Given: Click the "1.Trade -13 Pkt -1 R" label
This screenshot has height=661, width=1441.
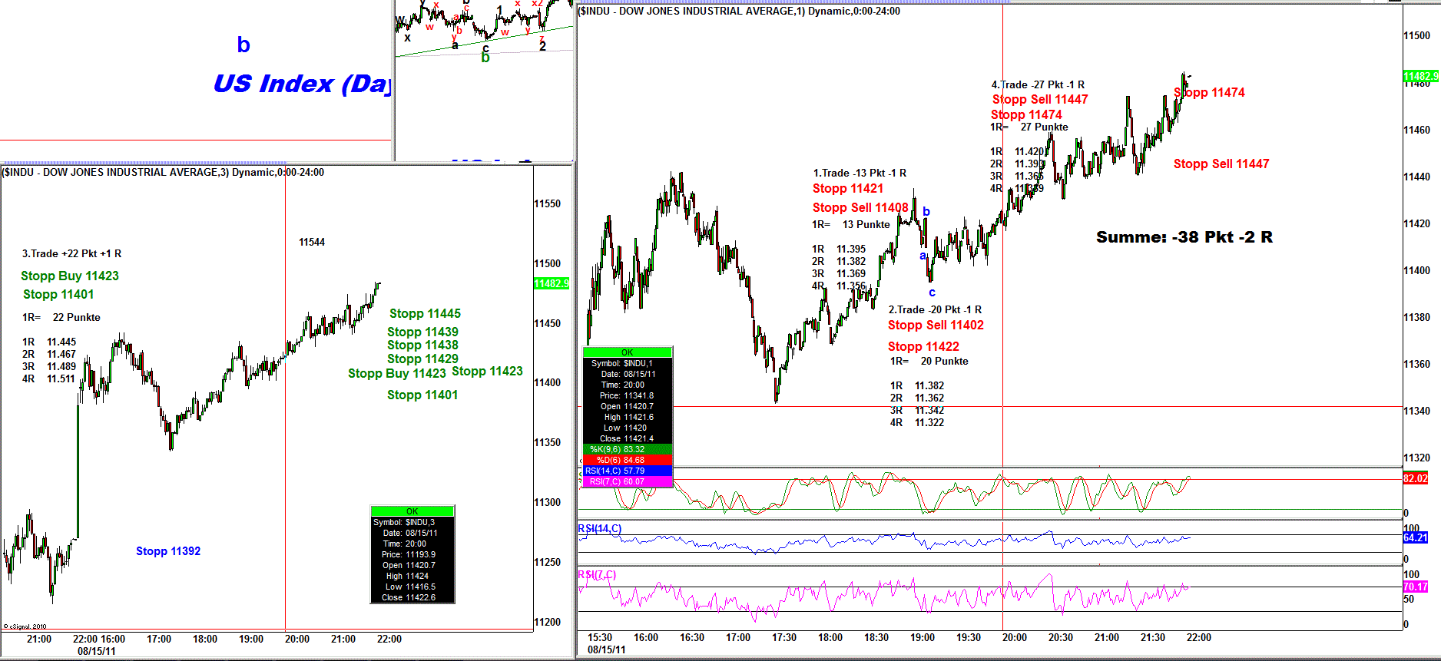Looking at the screenshot, I should (x=860, y=173).
